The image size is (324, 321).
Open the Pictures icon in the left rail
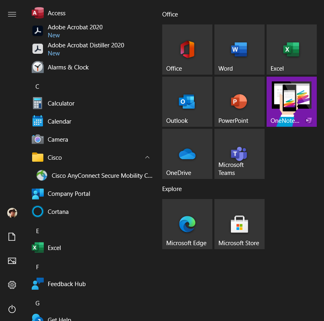12,261
